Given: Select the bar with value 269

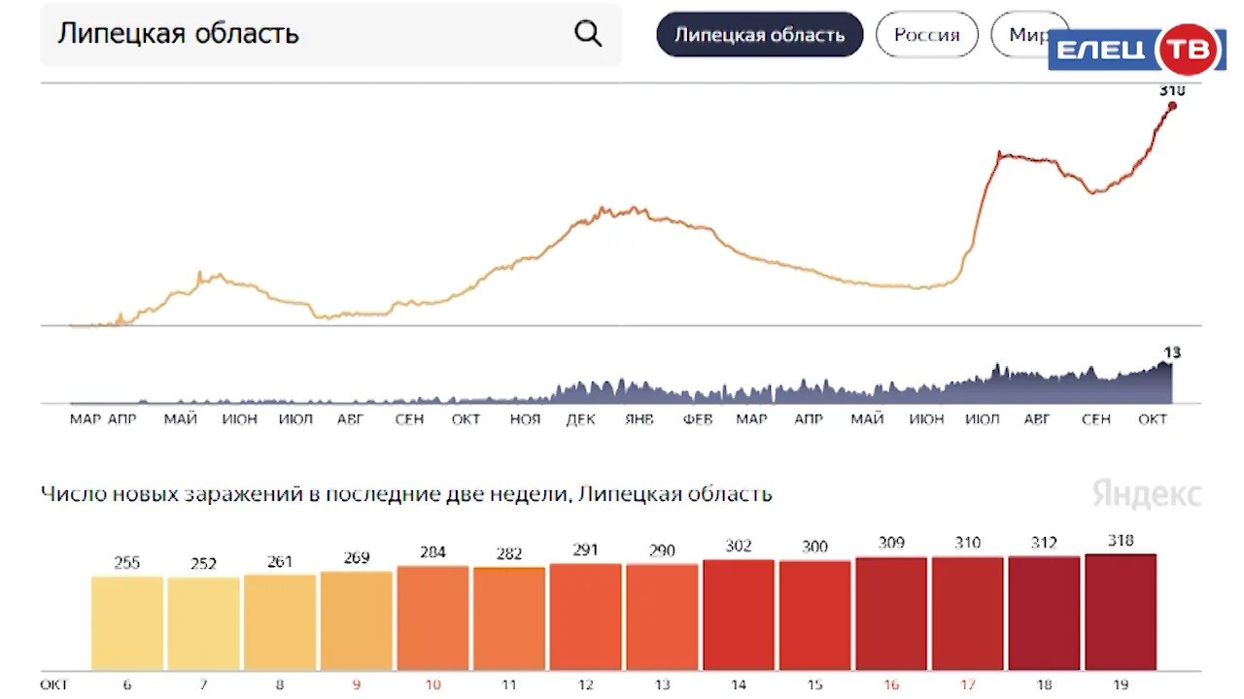Looking at the screenshot, I should 357,620.
